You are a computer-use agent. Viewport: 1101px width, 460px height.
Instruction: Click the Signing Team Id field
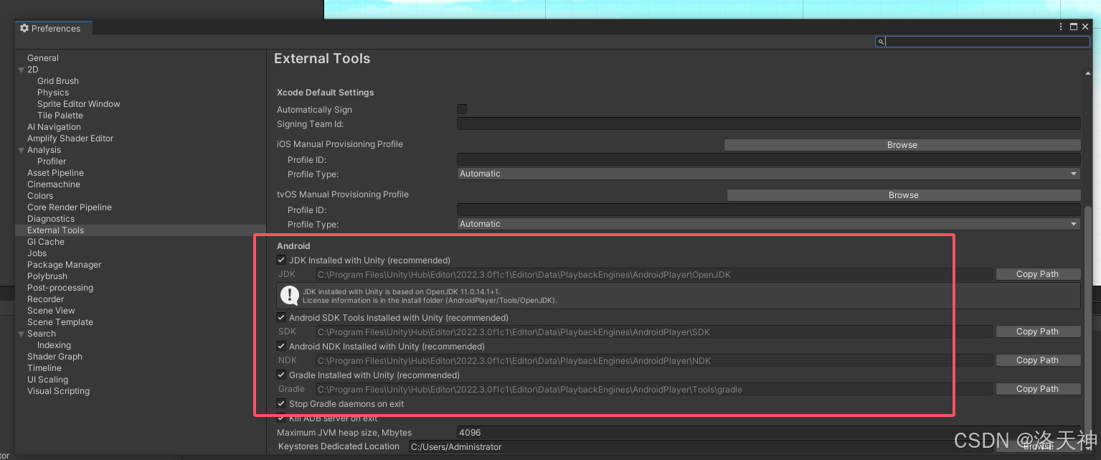(768, 123)
